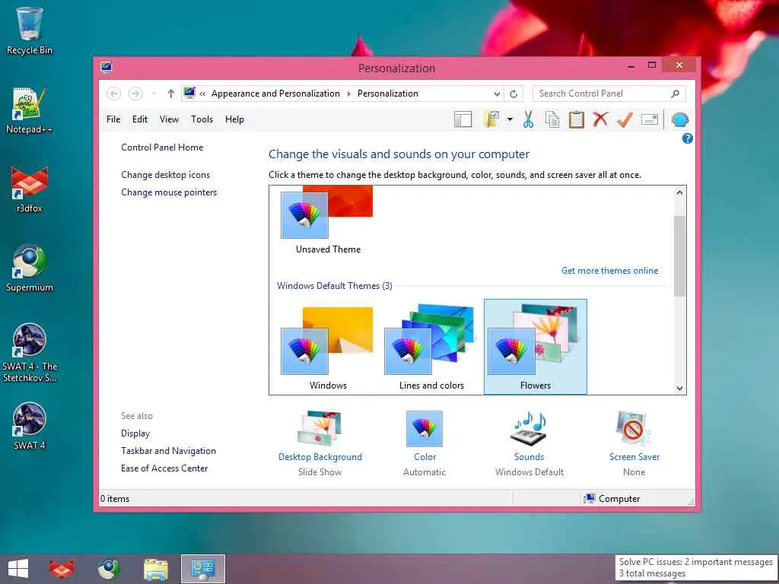Click the search magnifier icon
Viewport: 779px width, 584px height.
point(676,94)
